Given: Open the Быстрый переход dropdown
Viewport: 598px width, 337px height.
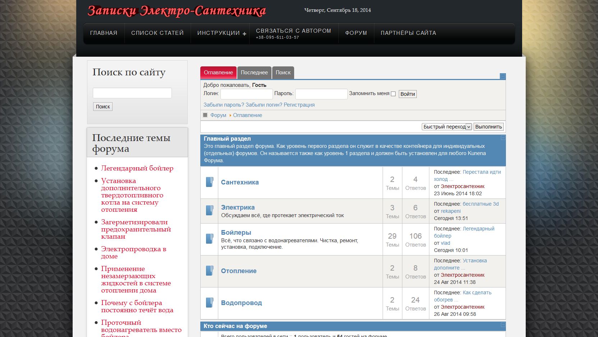Looking at the screenshot, I should click(x=447, y=127).
